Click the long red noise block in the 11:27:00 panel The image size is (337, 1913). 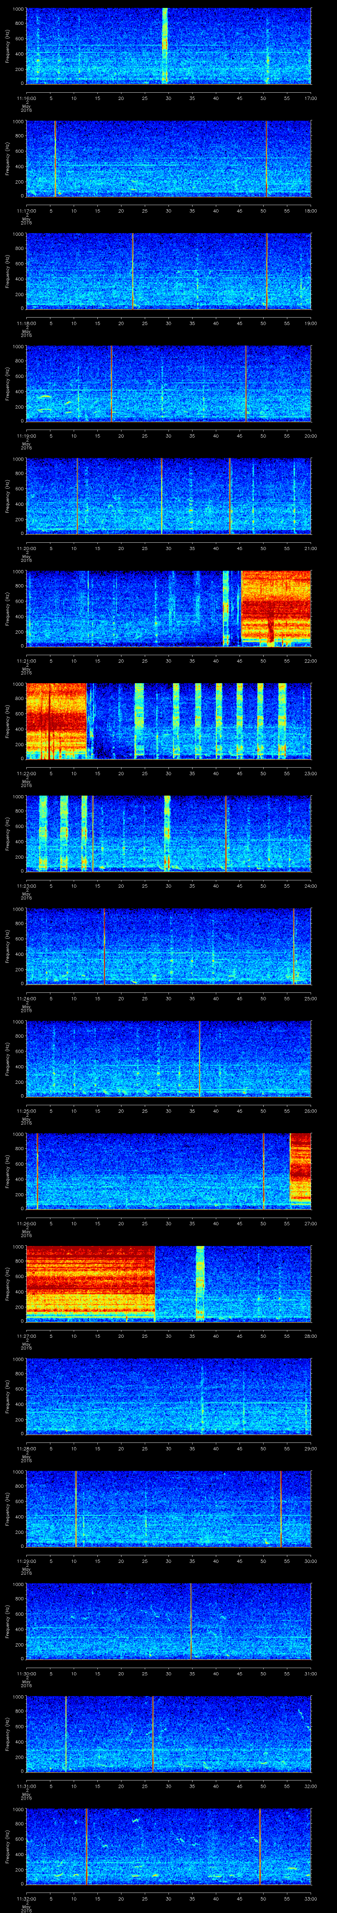pos(91,1283)
